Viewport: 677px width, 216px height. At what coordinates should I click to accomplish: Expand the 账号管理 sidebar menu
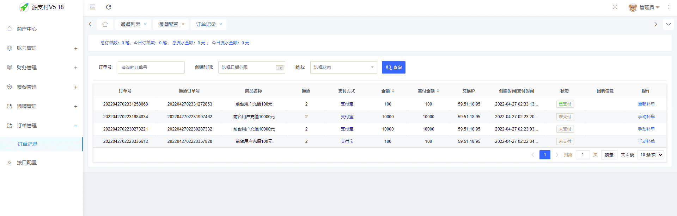(x=41, y=48)
